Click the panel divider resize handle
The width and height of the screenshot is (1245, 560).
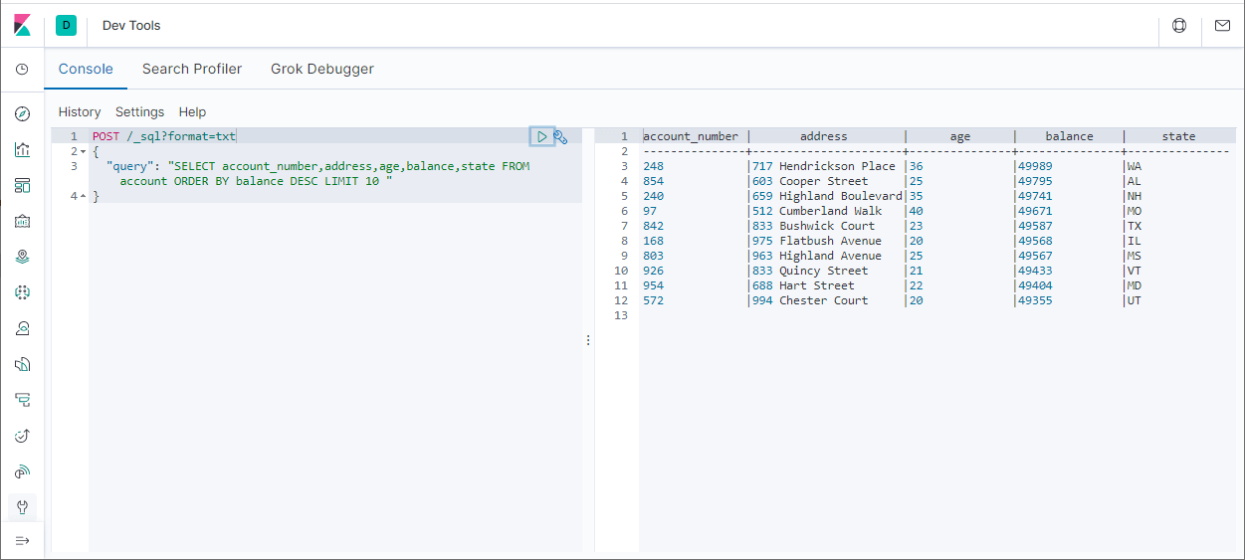(588, 340)
